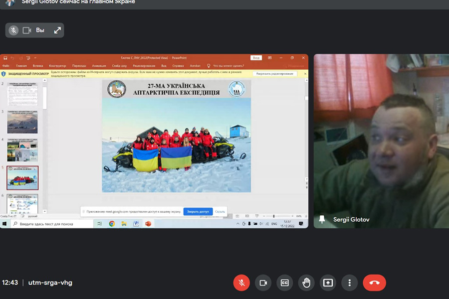Click PowerPoint icon on shared taskbar
This screenshot has width=449, height=299.
coord(148,224)
